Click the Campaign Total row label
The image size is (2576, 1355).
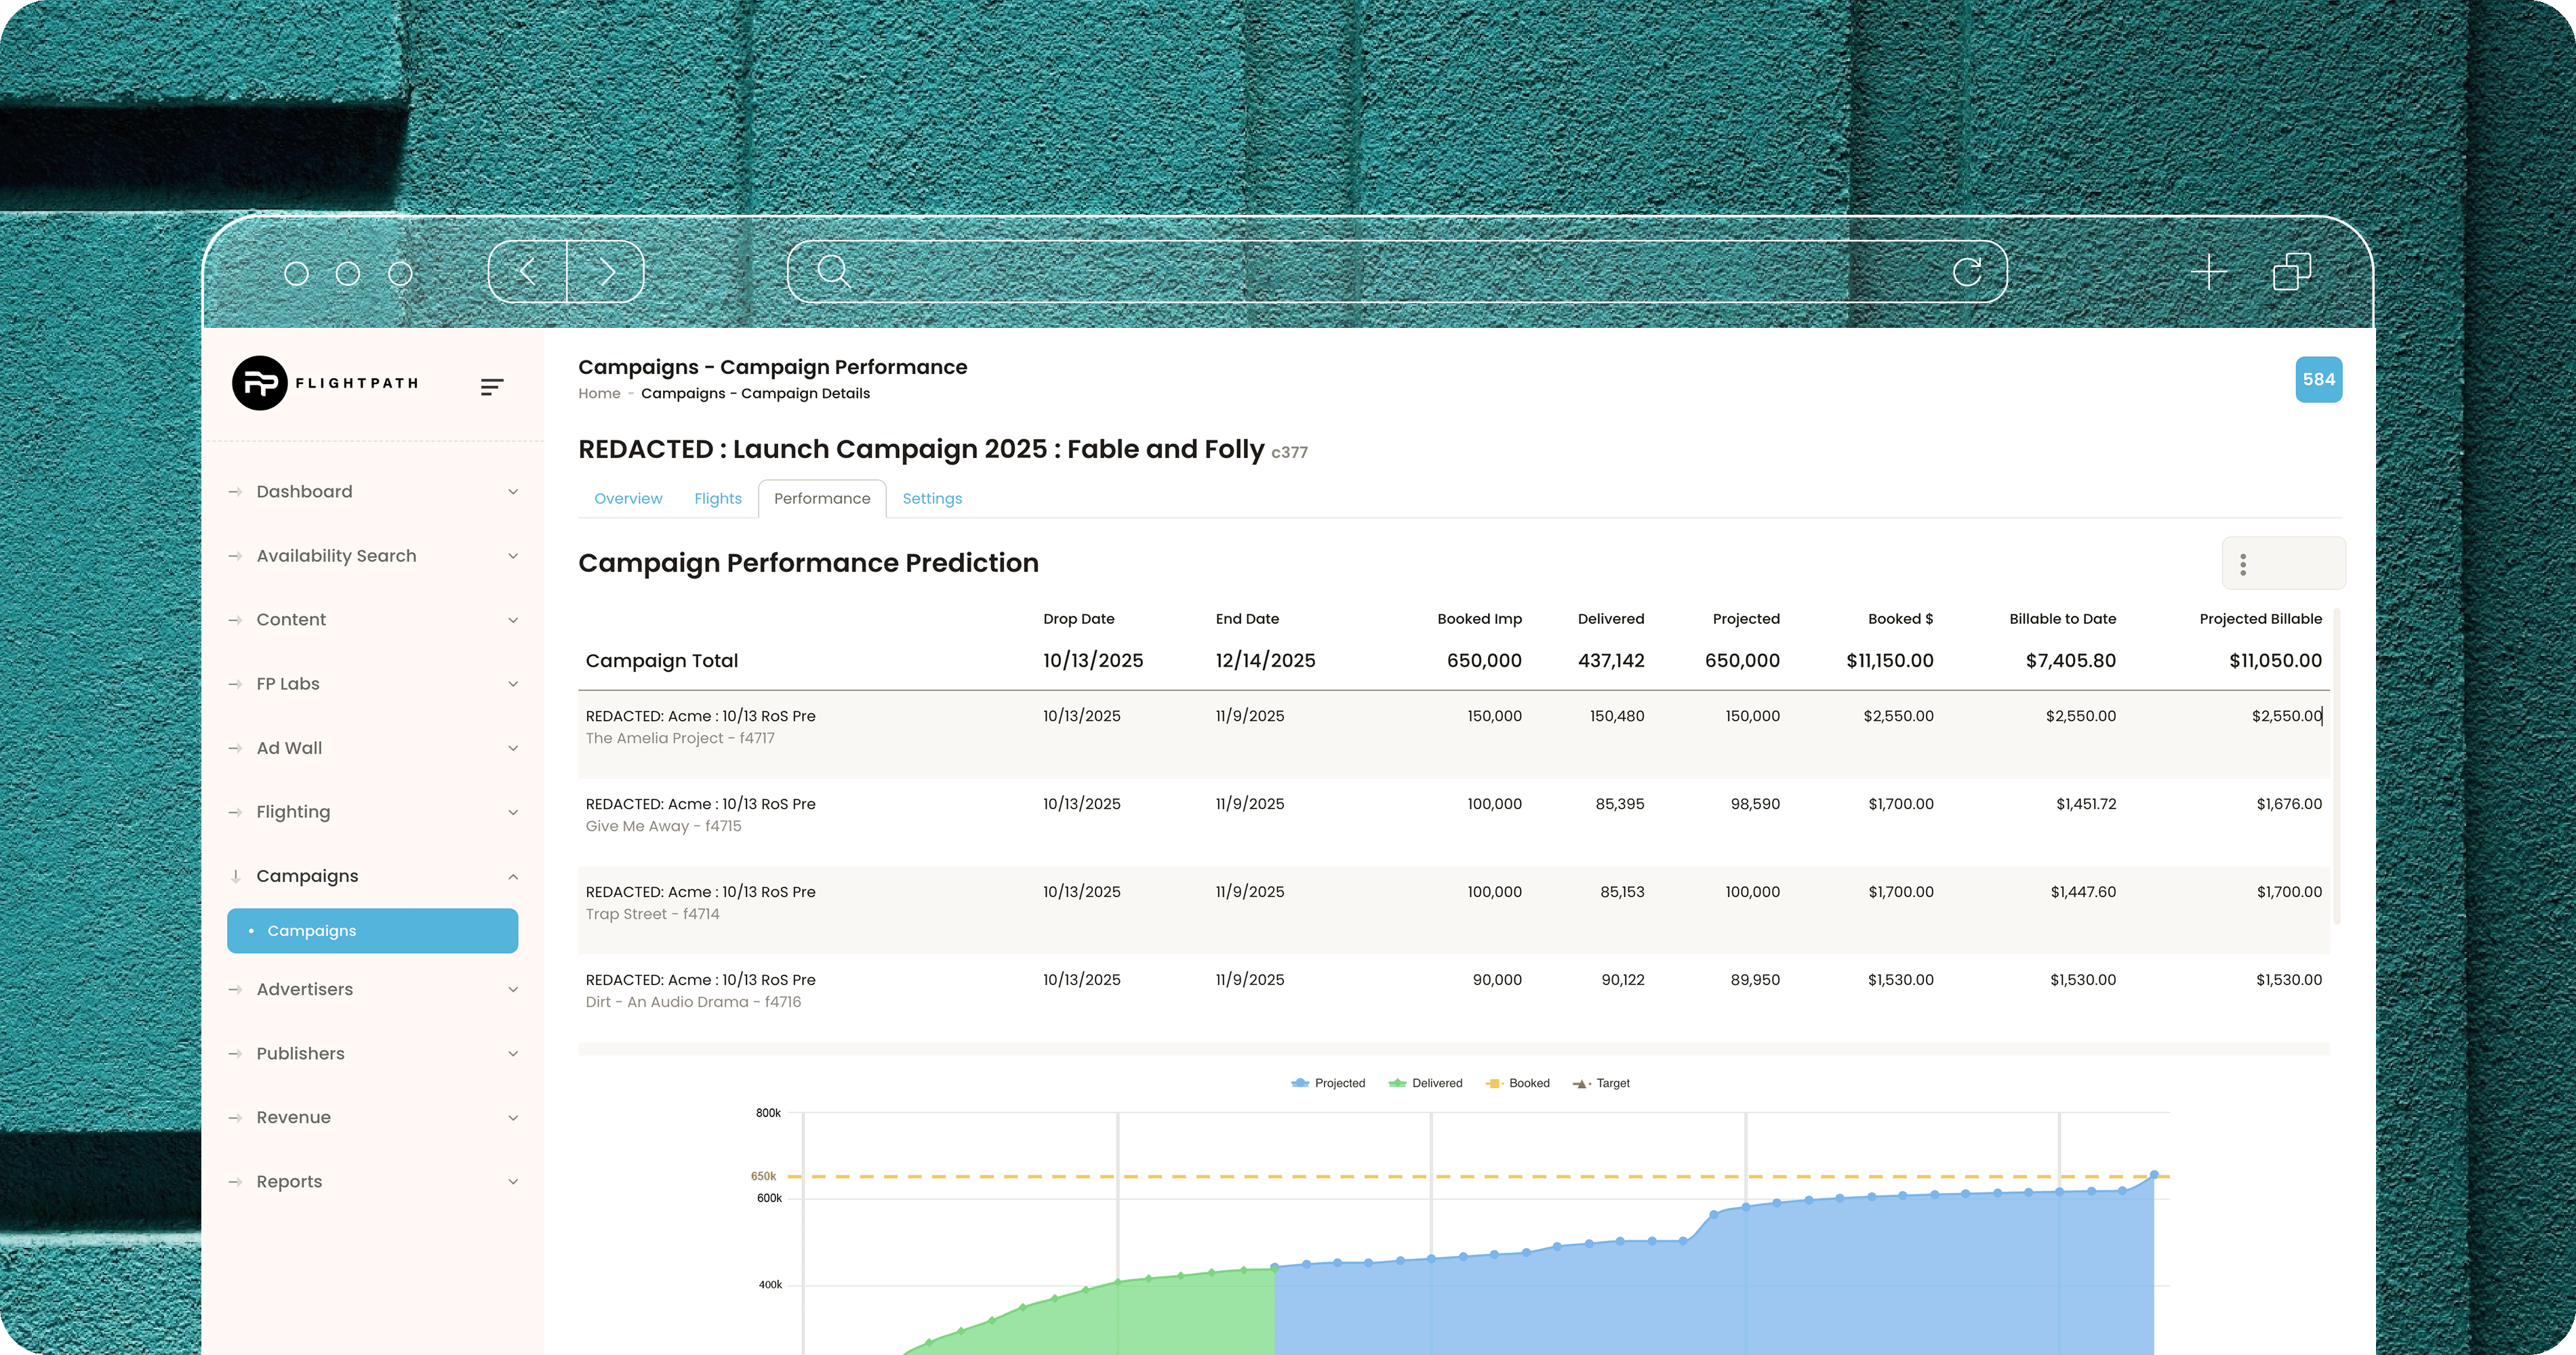click(662, 661)
